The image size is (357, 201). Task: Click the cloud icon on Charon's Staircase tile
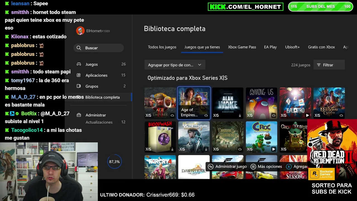240,149
